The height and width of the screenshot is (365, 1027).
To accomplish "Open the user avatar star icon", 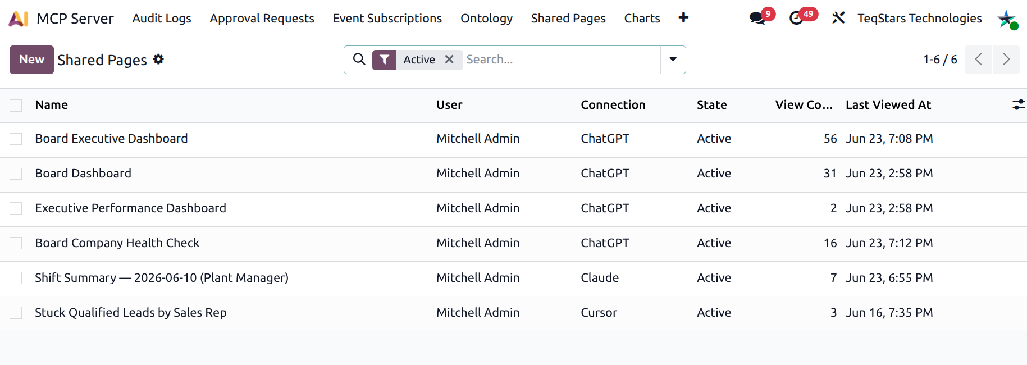I will (1007, 19).
